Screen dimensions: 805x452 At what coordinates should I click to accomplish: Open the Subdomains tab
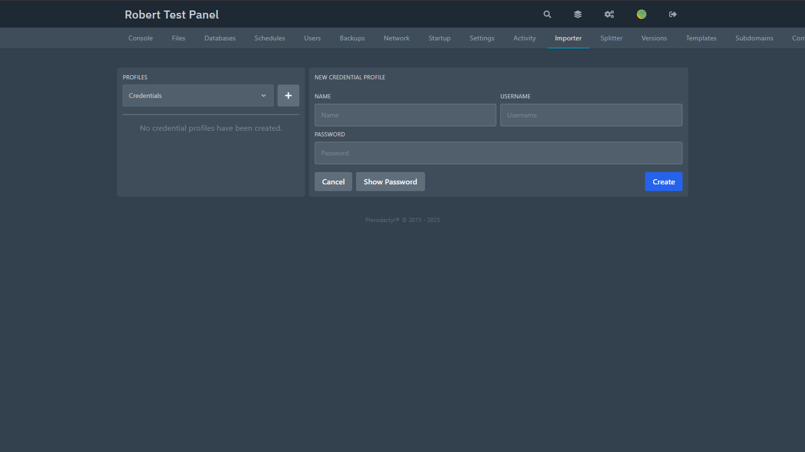coord(754,38)
